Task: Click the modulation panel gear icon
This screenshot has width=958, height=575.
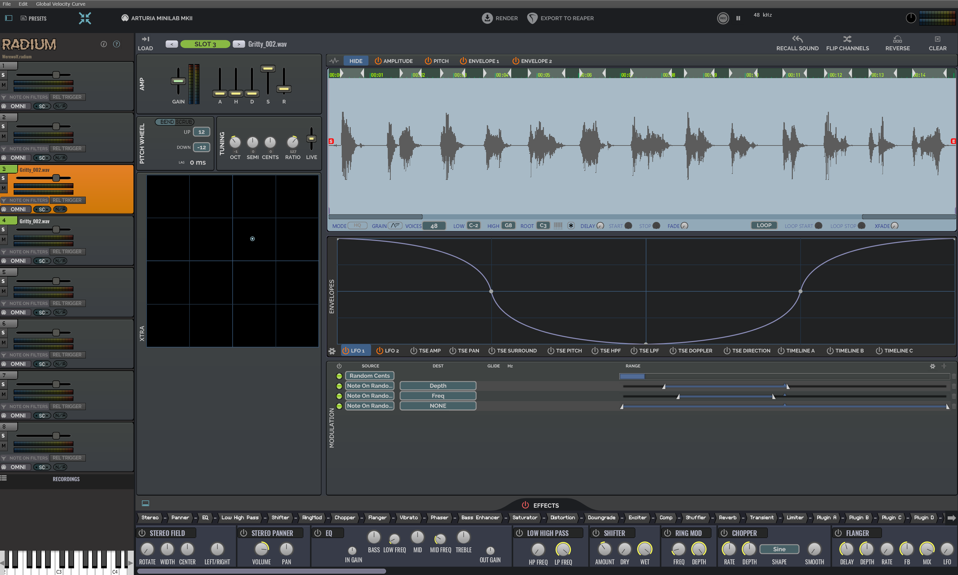Action: coord(932,366)
